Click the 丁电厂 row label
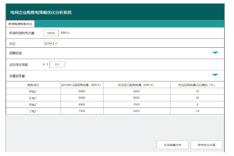Screen dimensions: 234x156 [x=33, y=111]
